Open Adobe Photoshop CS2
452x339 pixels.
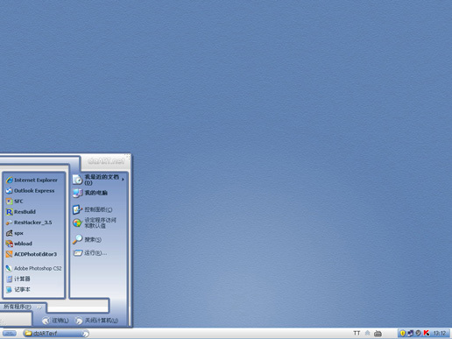pyautogui.click(x=33, y=268)
